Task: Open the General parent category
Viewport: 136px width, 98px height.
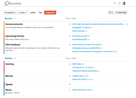Action: coord(8,18)
